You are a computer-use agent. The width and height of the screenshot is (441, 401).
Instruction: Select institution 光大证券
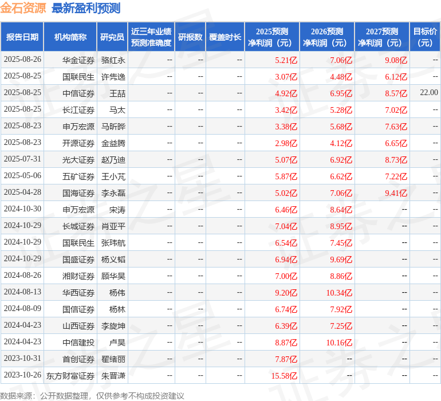(x=78, y=160)
